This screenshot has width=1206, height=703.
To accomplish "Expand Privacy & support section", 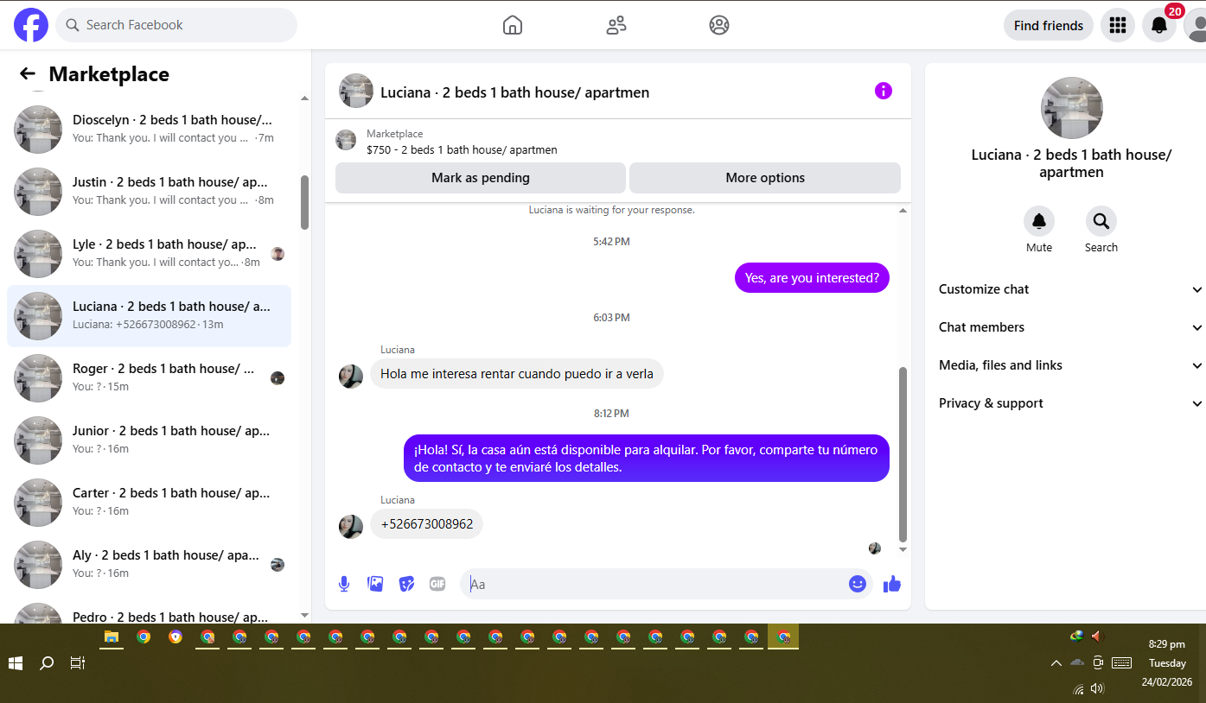I will pos(1071,403).
